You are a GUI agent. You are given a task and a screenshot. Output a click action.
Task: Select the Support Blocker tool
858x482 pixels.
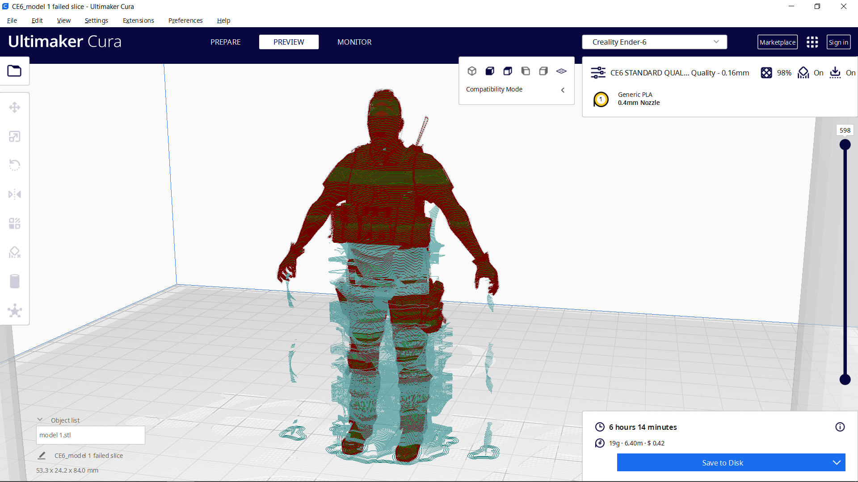(15, 252)
